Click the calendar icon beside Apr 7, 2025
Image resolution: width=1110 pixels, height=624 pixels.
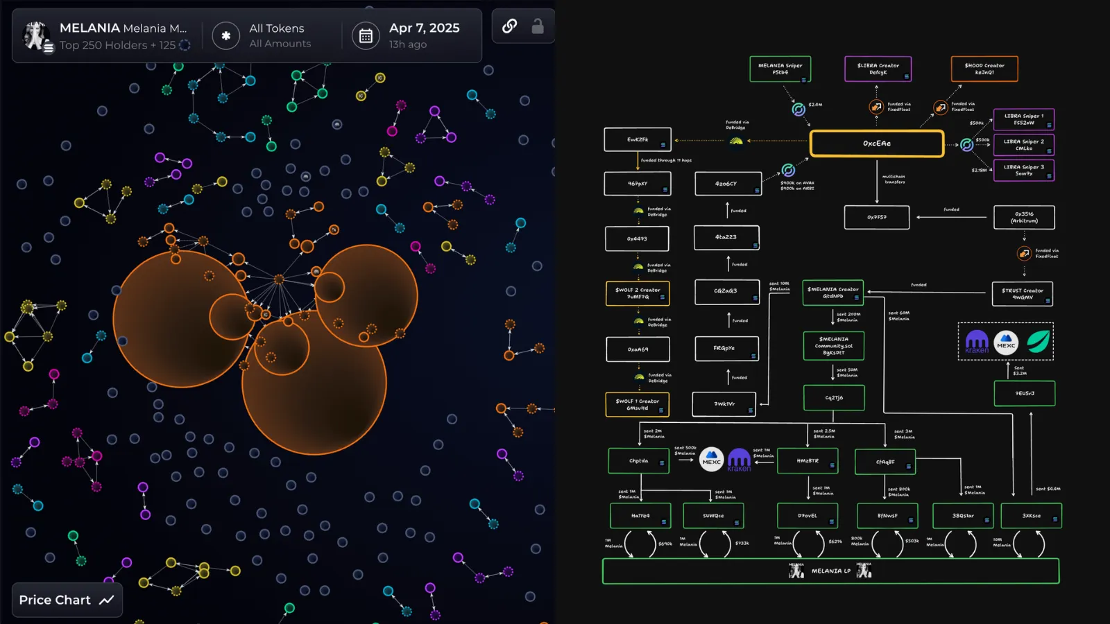tap(366, 35)
